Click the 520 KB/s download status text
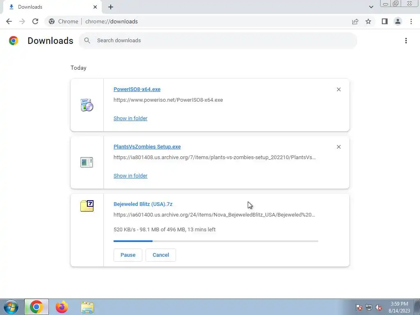420x315 pixels. click(x=164, y=230)
